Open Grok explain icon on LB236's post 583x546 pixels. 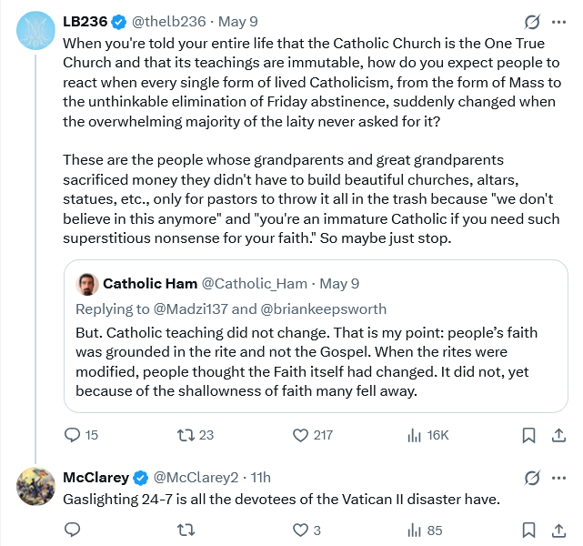(532, 22)
